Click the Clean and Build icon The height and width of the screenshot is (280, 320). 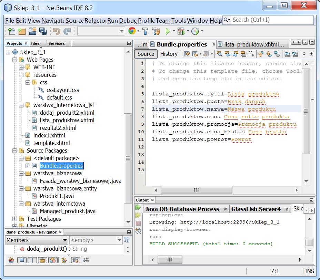[156, 31]
